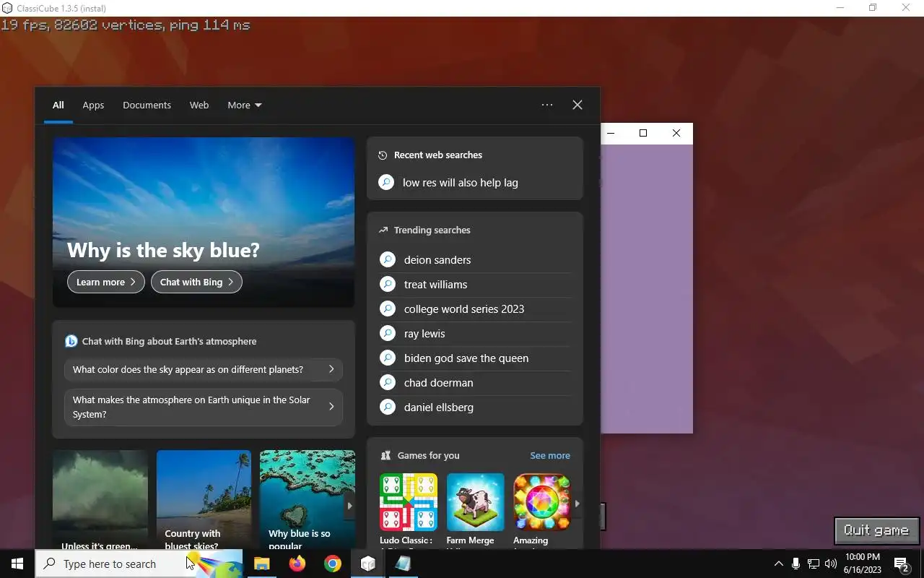Launch Google Chrome from the taskbar
The width and height of the screenshot is (924, 578).
[x=332, y=564]
